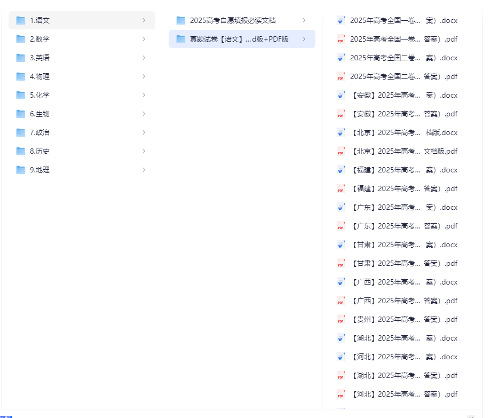Expand the 4.物理 folder chevron
The image size is (491, 418).
[x=144, y=76]
